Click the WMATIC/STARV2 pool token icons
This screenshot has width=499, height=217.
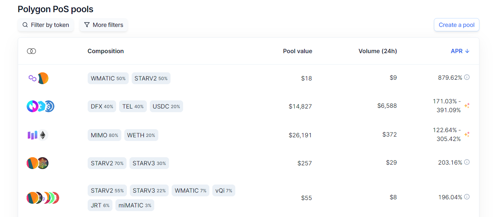click(38, 78)
